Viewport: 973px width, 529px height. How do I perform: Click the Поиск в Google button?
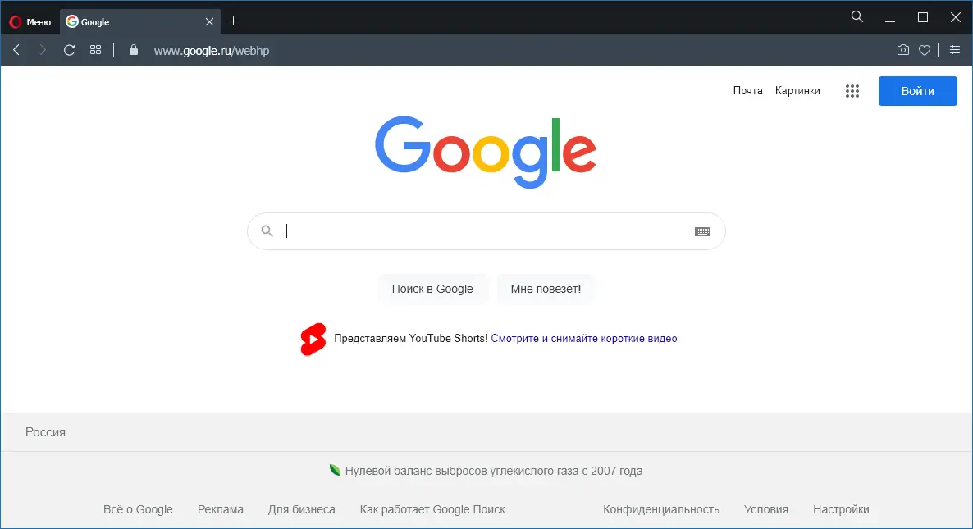(432, 289)
